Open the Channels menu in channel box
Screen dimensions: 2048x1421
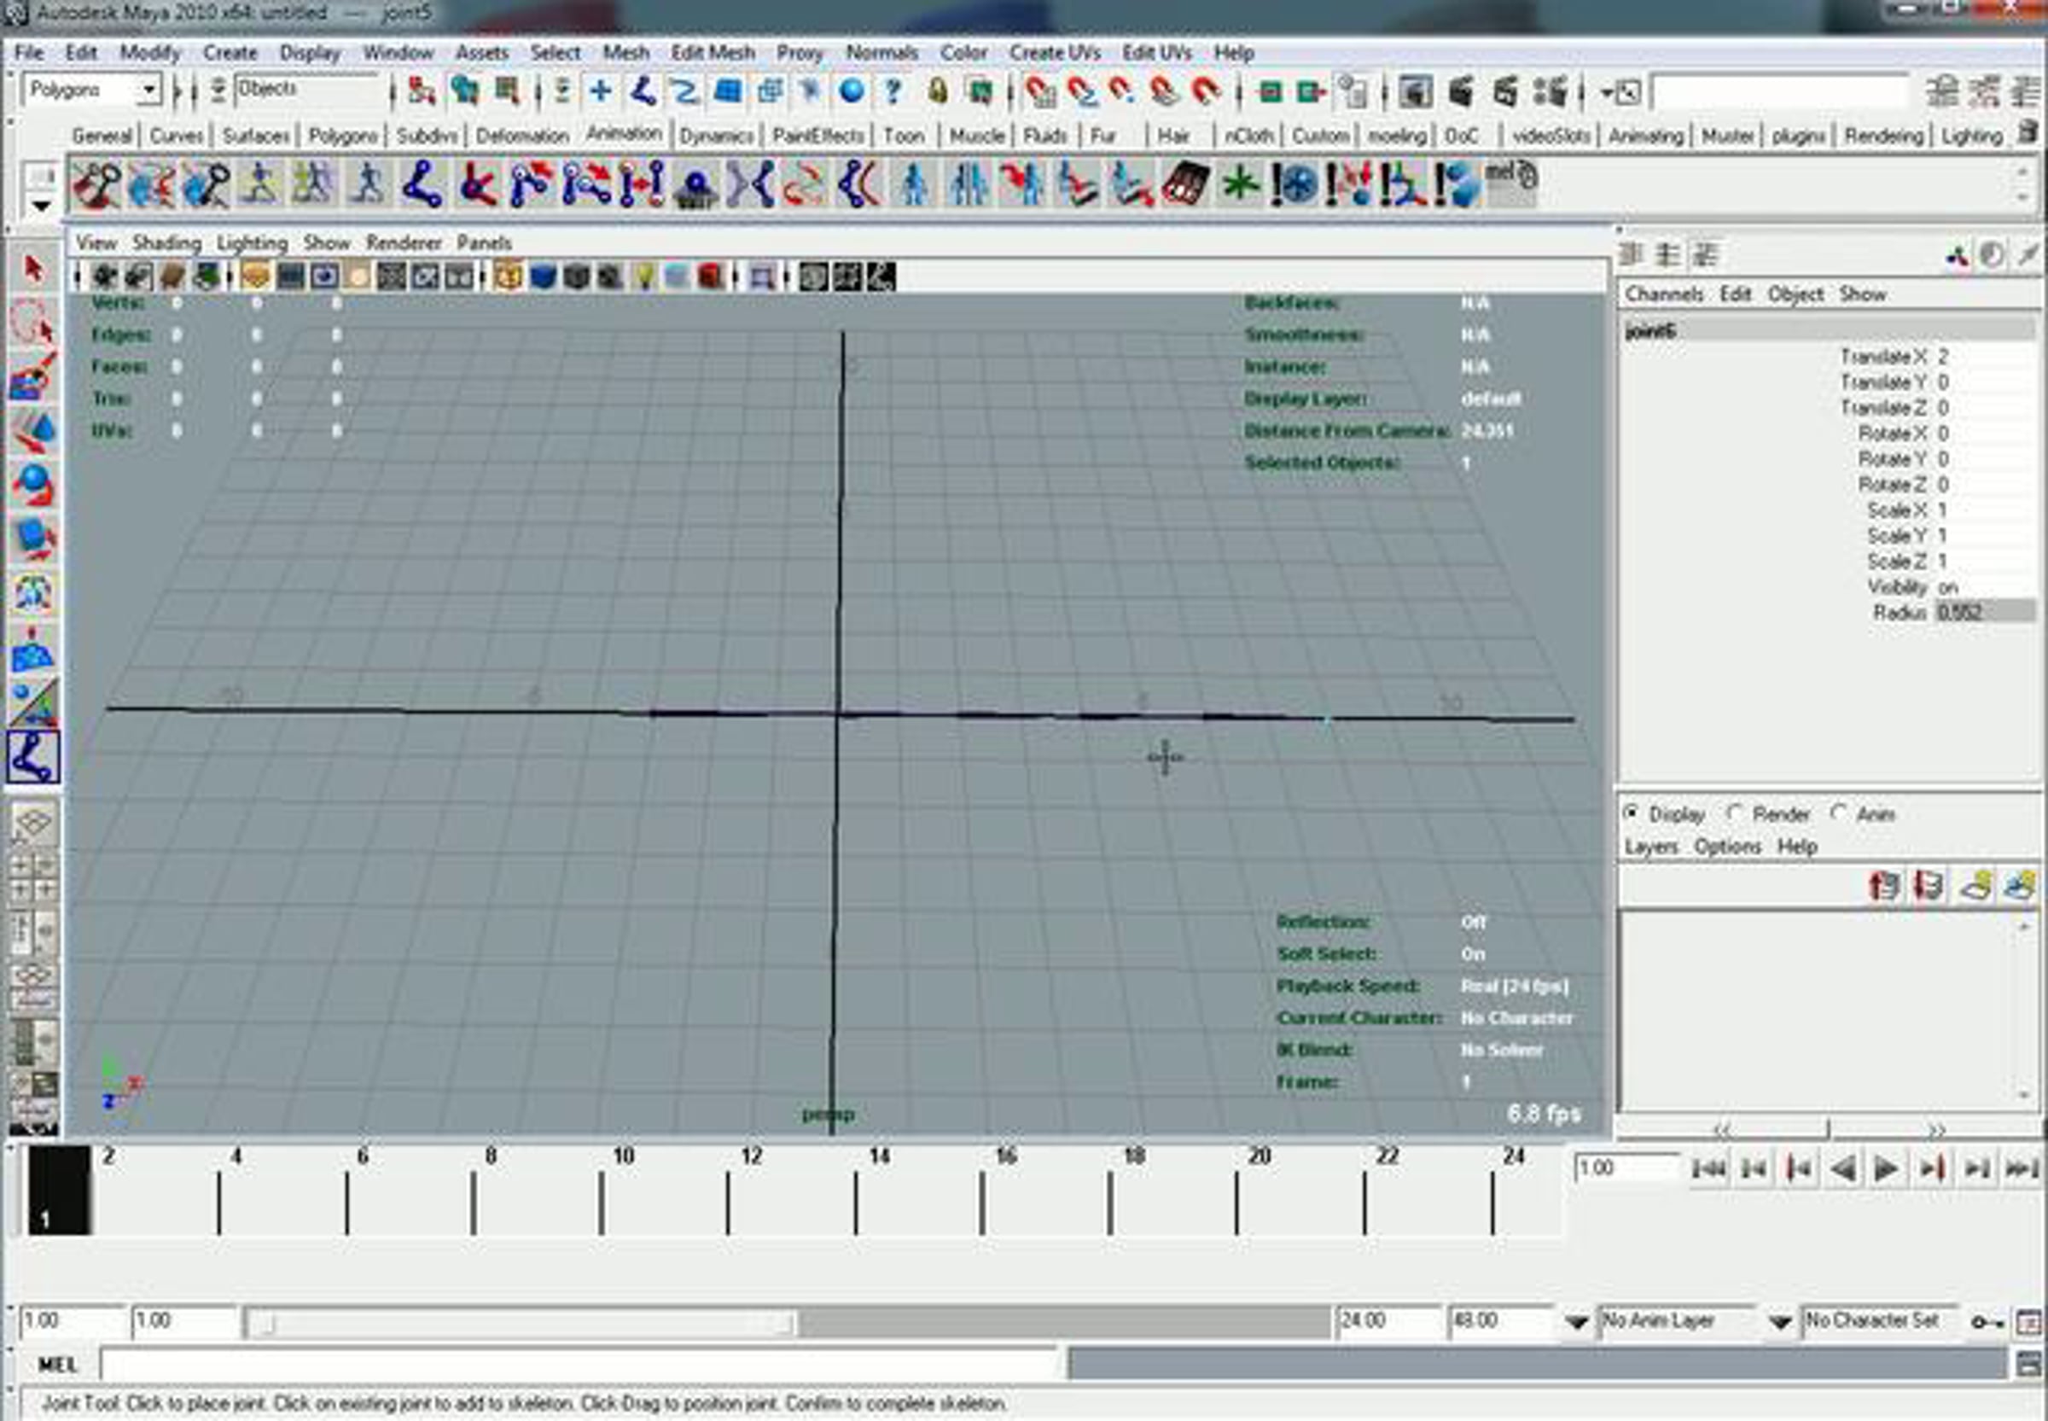[x=1663, y=294]
